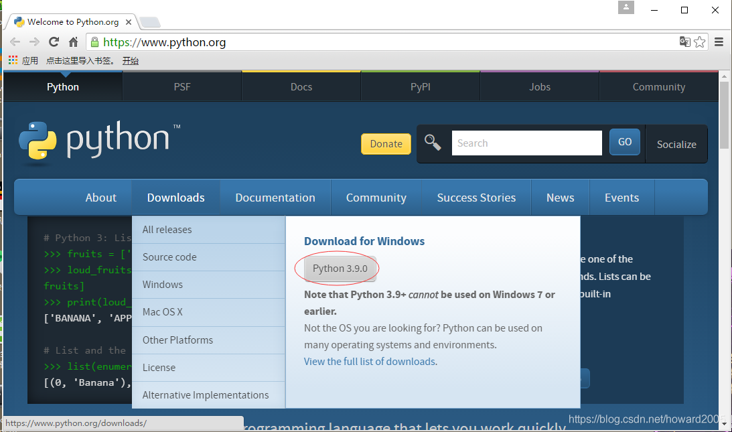Screen dimensions: 732x432
Task: Open the Socialize menu
Action: 676,144
